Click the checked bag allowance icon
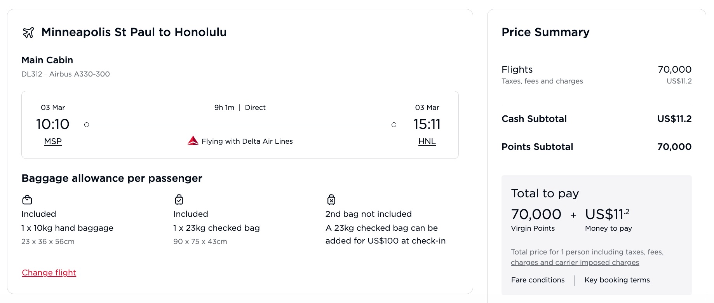Viewport: 714px width, 303px height. pos(179,200)
